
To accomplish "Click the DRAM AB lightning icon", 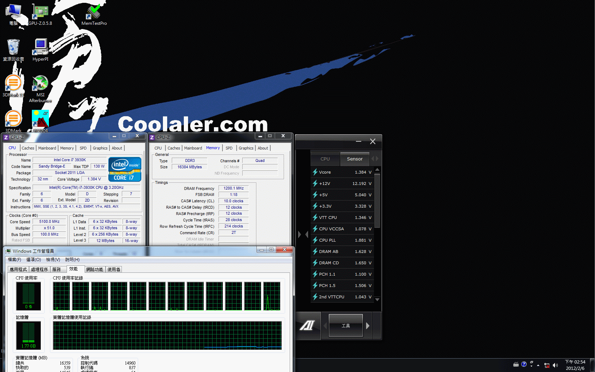I will click(315, 252).
